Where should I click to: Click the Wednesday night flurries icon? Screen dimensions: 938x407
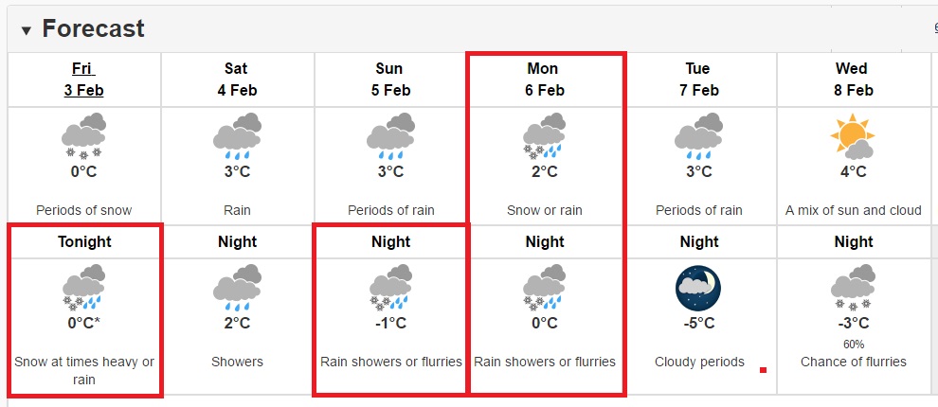[853, 288]
